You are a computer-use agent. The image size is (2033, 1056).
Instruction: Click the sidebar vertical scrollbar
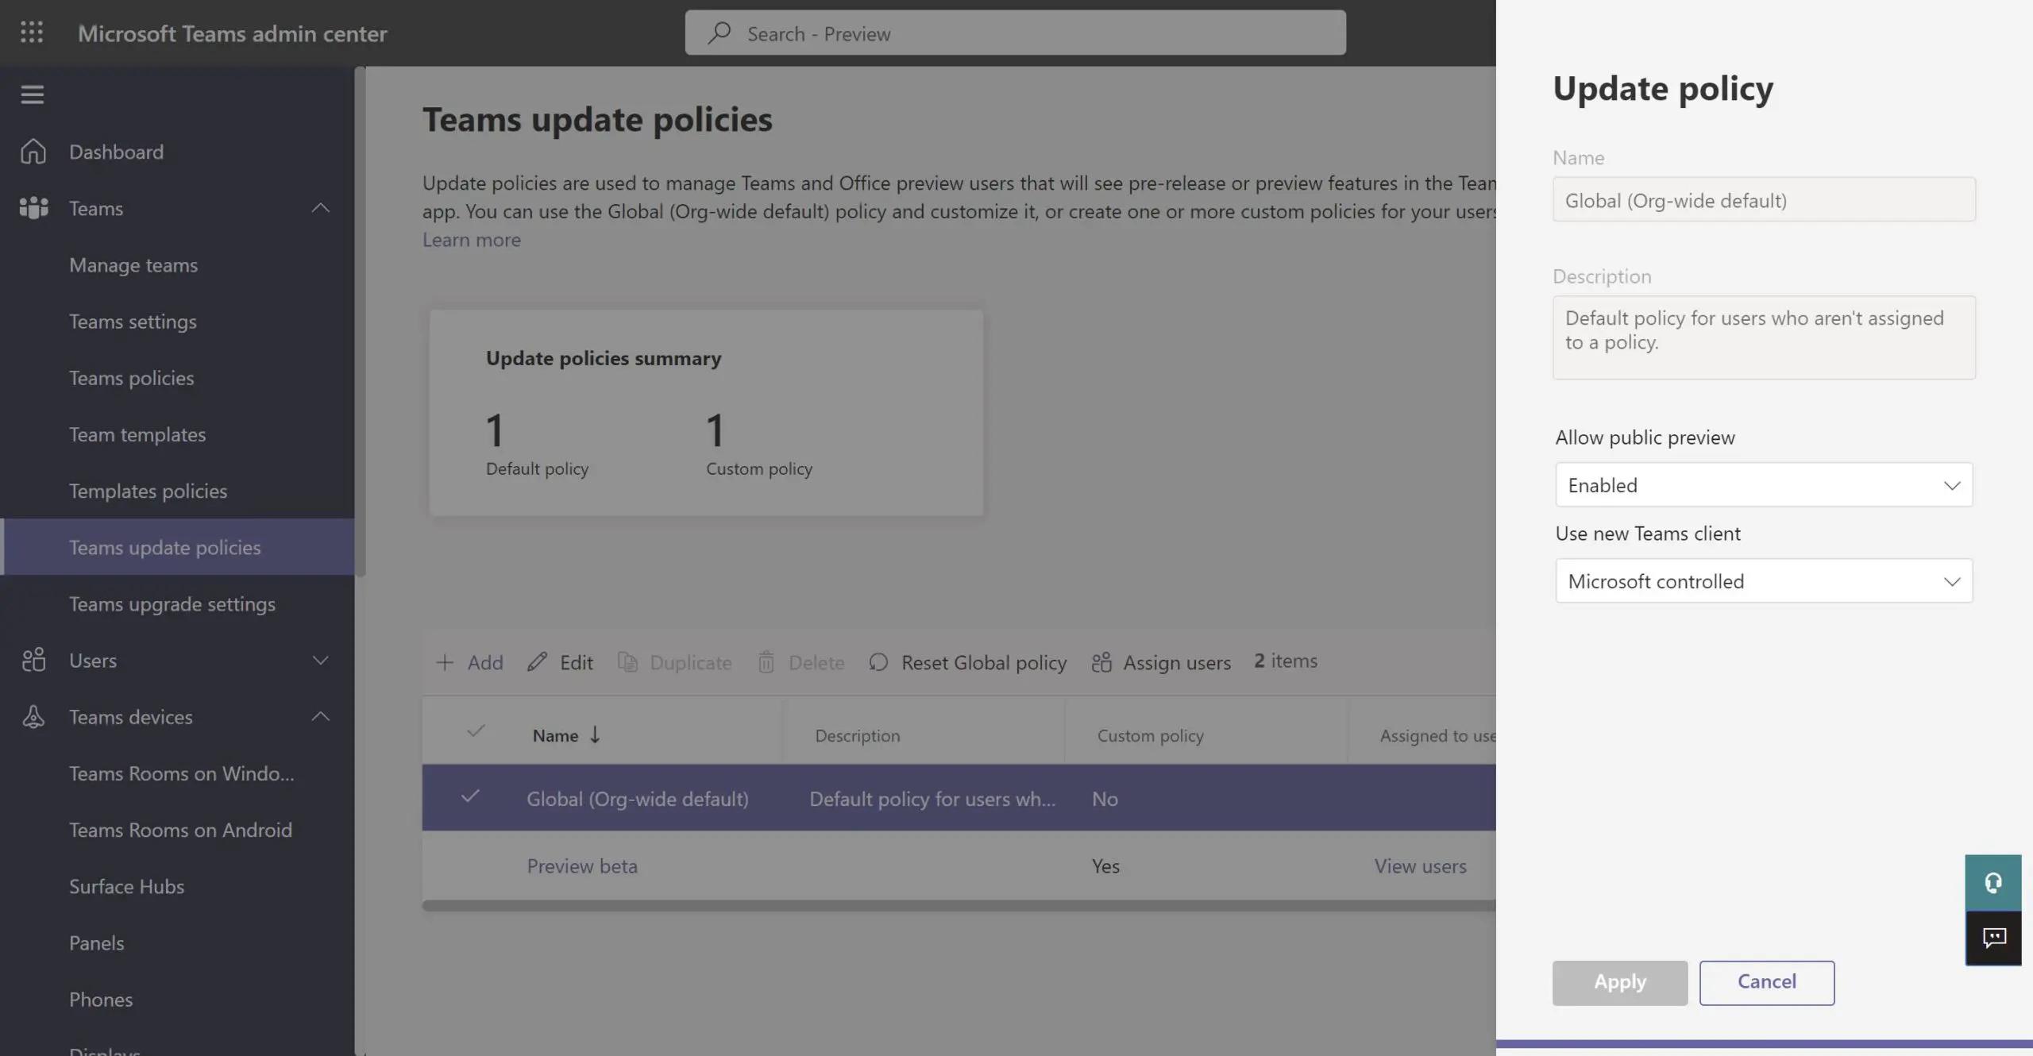click(x=360, y=321)
